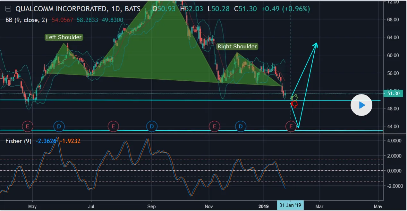
Task: Click the current price tag 51.30 on the axis
Action: click(393, 93)
